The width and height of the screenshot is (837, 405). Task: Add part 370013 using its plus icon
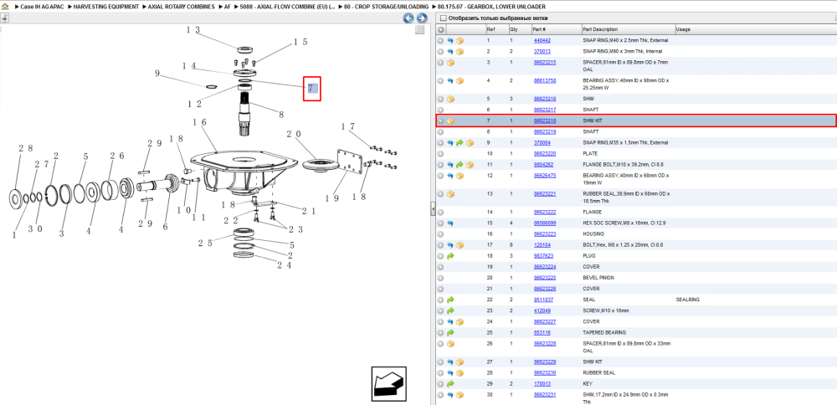(441, 52)
